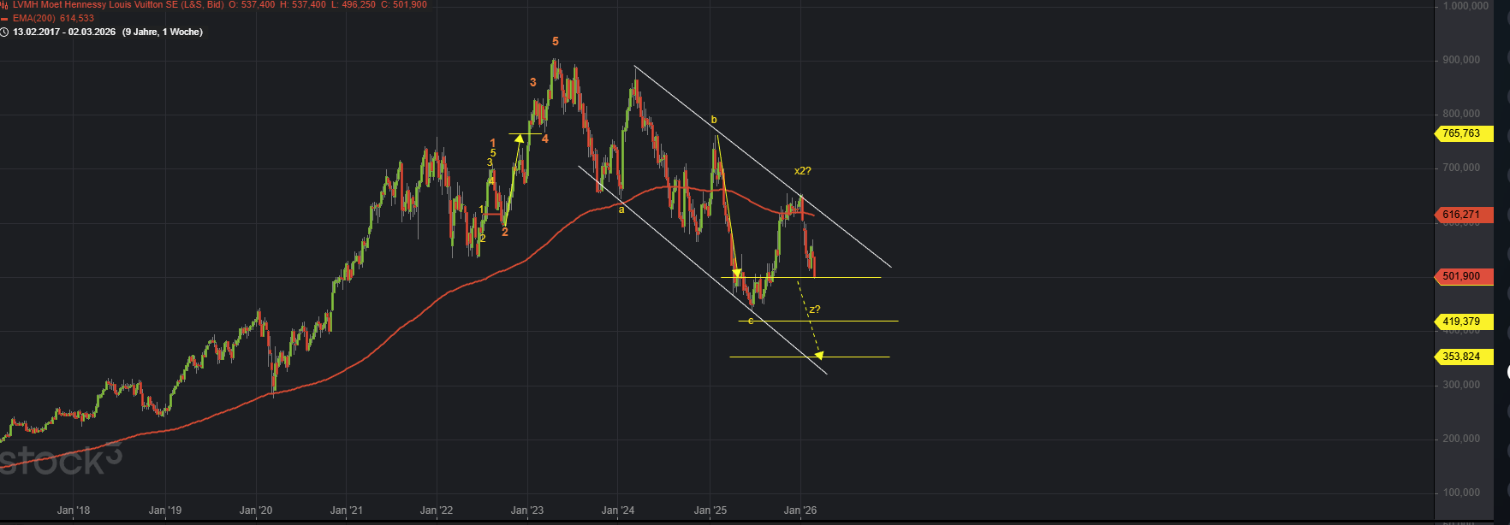
Task: Click the stock3 watermark logo
Action: 60,460
